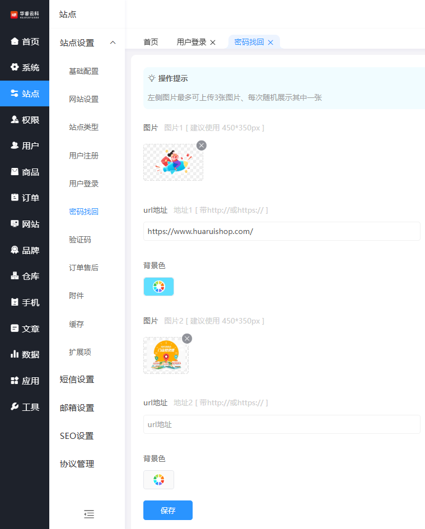The width and height of the screenshot is (425, 529).
Task: Go to 订单 orders sidebar icon
Action: (15, 198)
